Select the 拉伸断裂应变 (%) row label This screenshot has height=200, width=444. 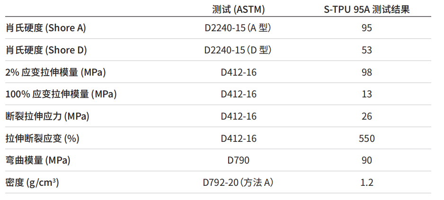42,139
